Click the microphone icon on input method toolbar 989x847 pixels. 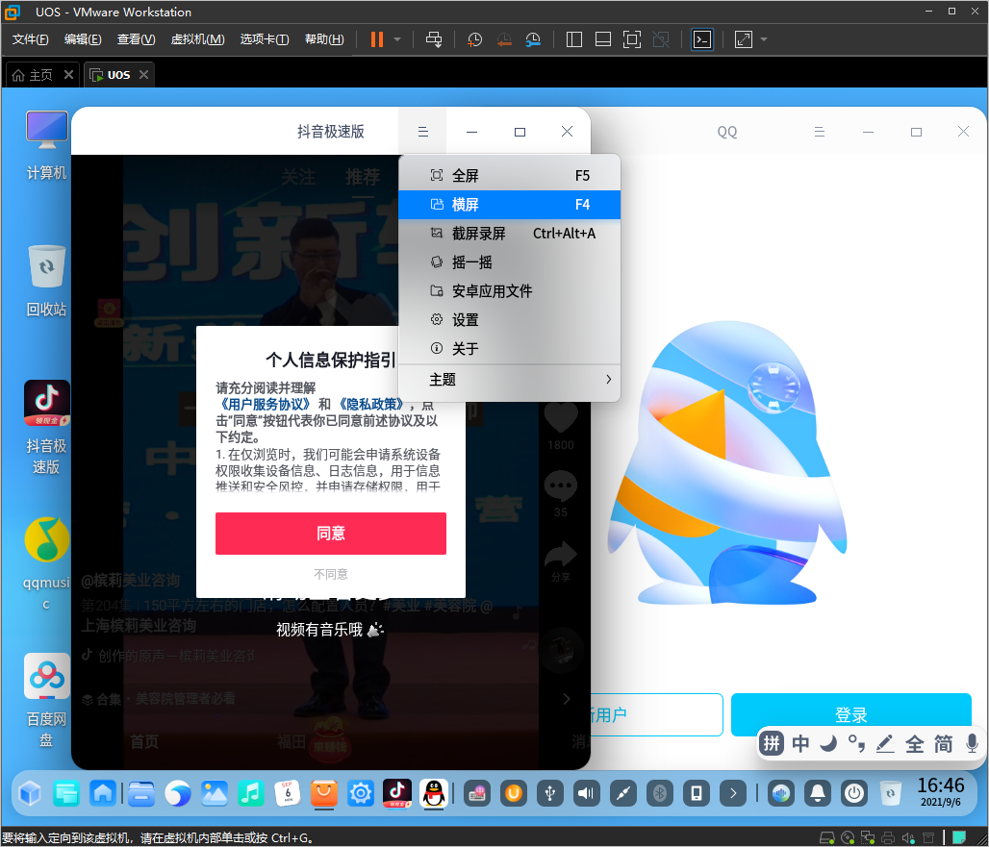click(972, 743)
